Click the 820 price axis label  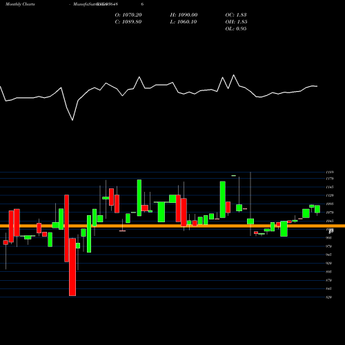[x=329, y=297]
